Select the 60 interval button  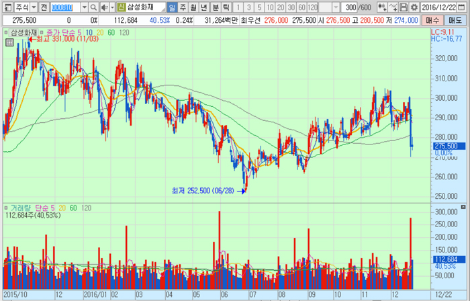pyautogui.click(x=302, y=7)
